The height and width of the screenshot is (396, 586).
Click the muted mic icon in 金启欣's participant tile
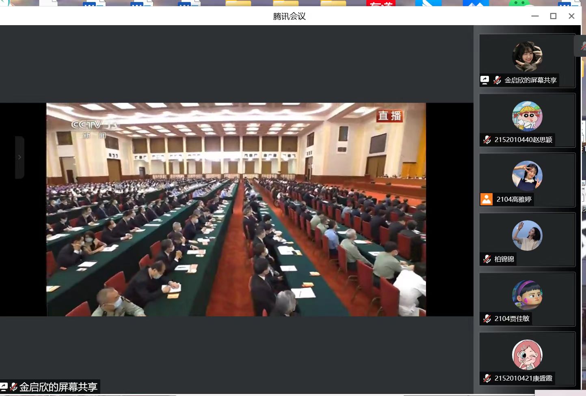pos(497,80)
